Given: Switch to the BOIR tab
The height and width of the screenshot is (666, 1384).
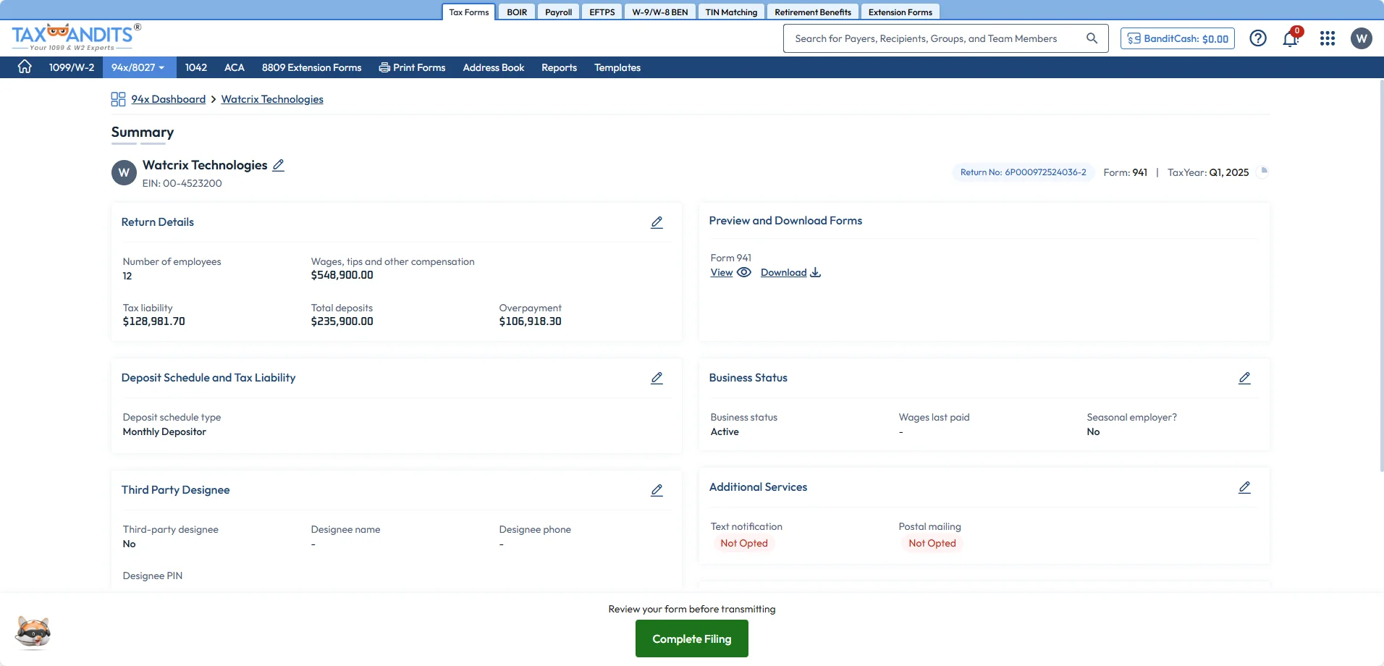Looking at the screenshot, I should 517,12.
